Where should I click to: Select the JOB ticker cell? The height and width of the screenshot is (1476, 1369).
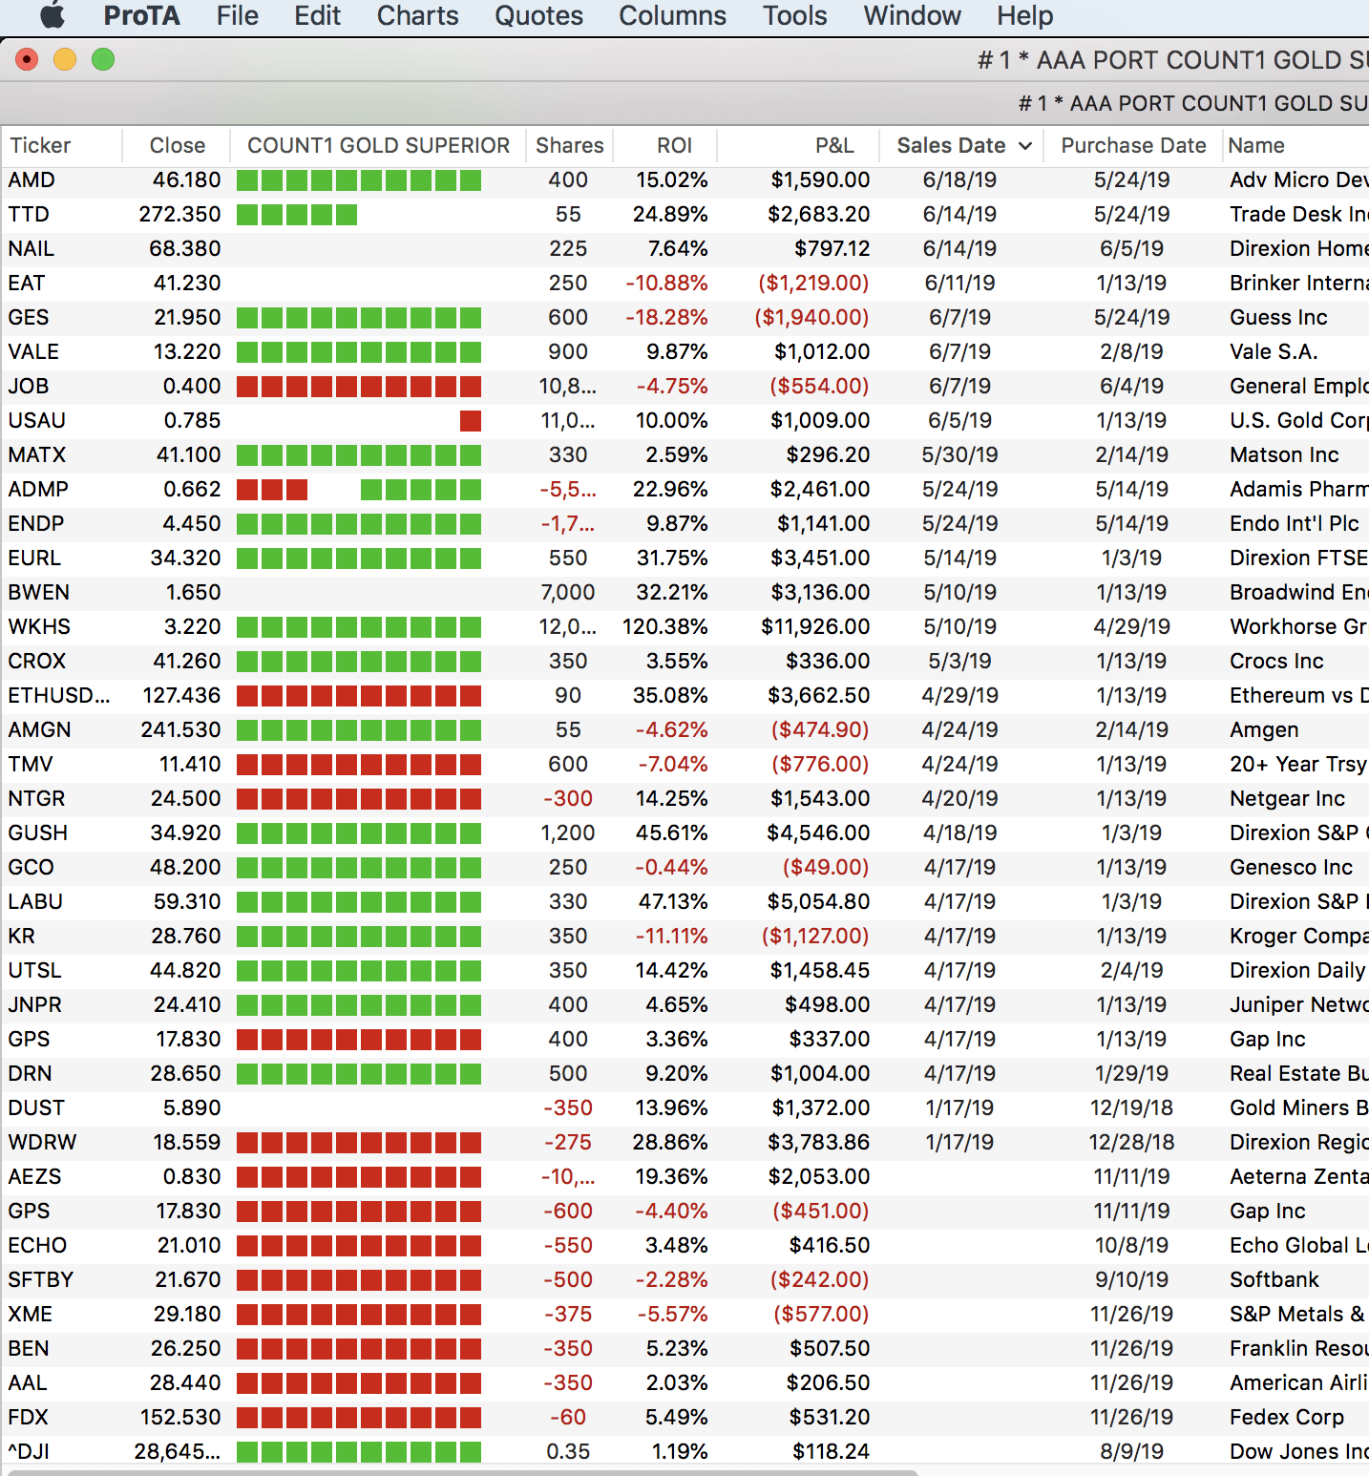[x=29, y=386]
